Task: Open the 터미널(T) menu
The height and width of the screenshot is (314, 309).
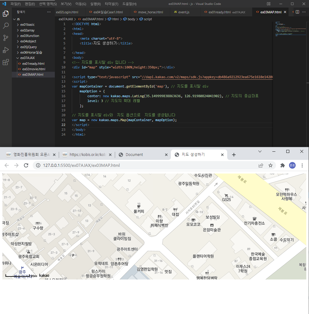Action: coord(111,4)
